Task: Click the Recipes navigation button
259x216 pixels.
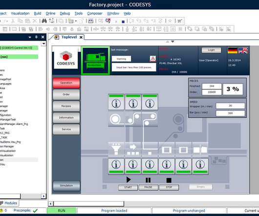Action: click(x=66, y=106)
